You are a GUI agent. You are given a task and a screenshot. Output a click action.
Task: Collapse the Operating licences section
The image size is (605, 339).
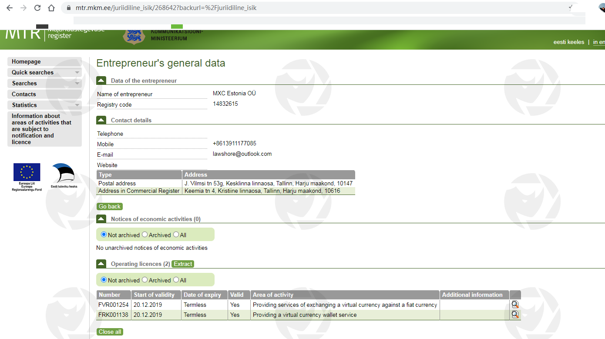(101, 264)
